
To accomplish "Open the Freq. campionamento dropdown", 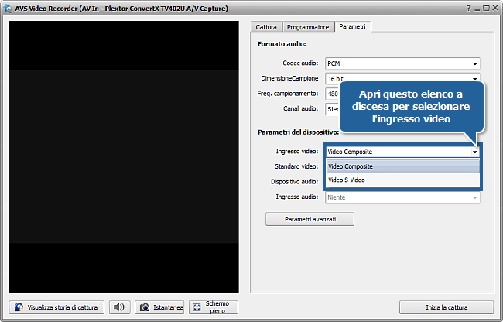I will [x=332, y=94].
